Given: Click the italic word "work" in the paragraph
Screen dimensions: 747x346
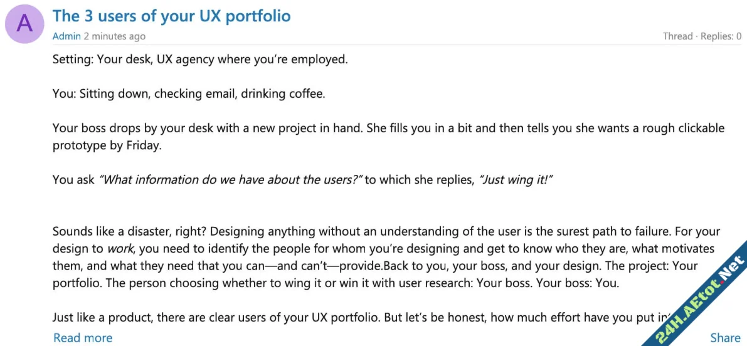Looking at the screenshot, I should 120,249.
